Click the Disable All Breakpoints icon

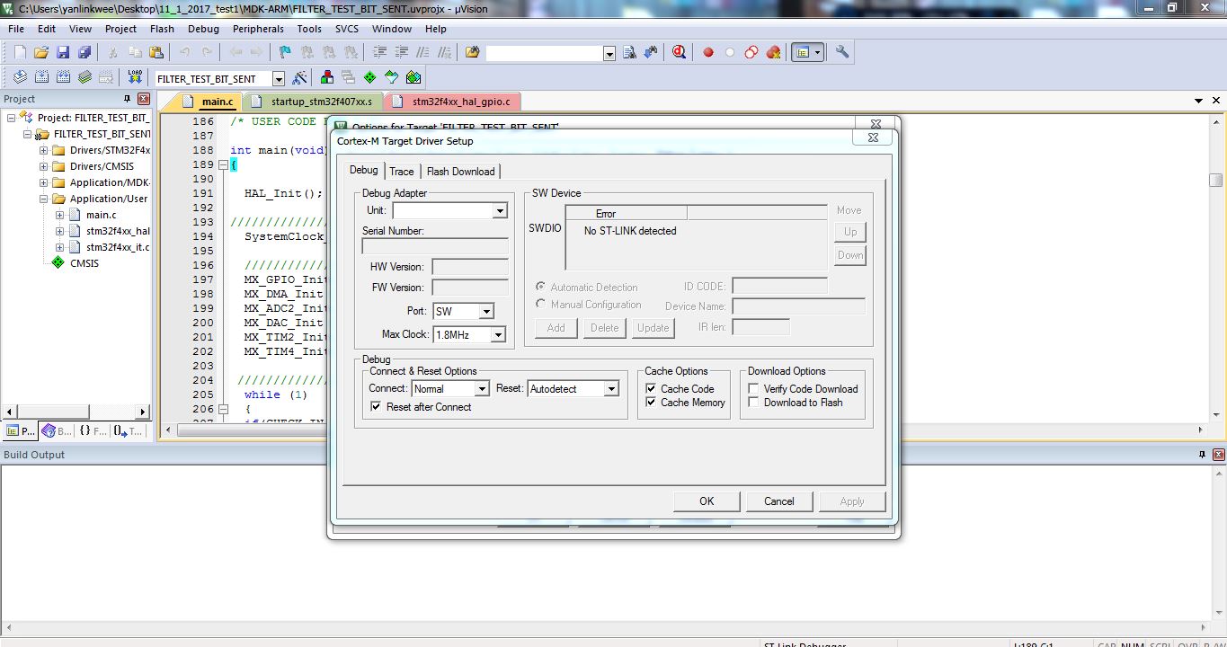751,53
